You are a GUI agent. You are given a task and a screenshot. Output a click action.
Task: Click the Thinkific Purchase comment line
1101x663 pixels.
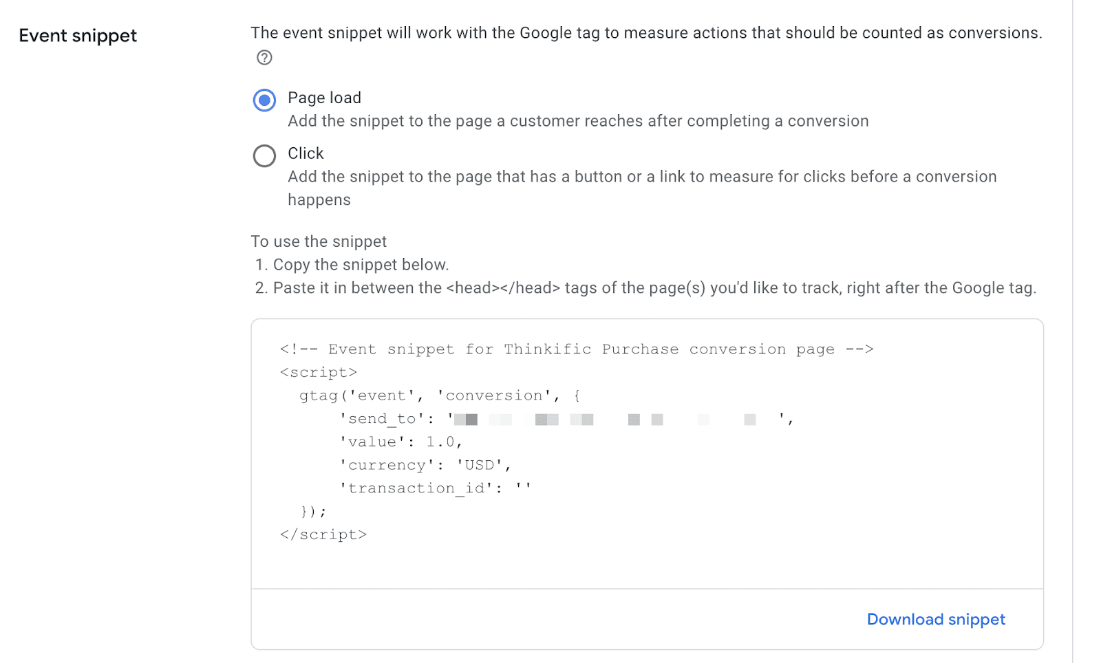(577, 349)
